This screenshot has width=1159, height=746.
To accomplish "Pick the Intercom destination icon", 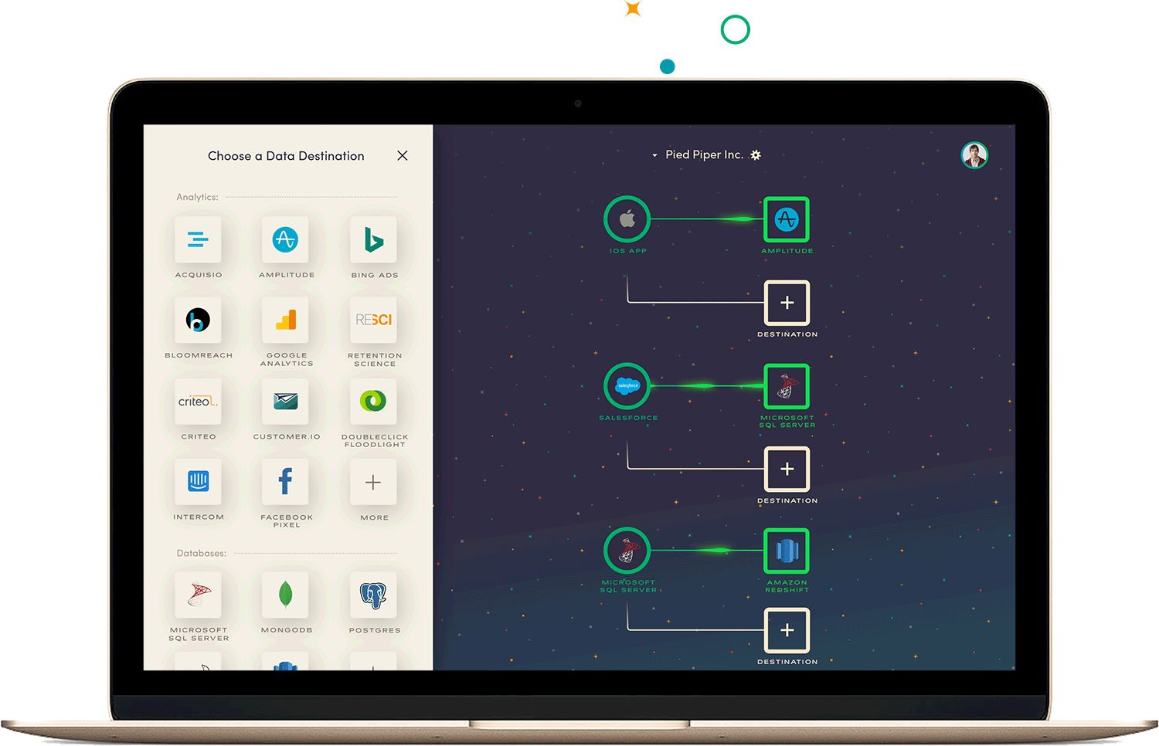I will coord(198,482).
